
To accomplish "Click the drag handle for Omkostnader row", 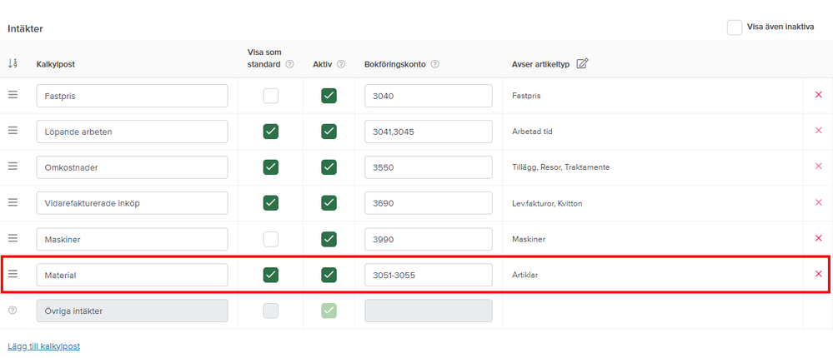I will click(x=13, y=167).
